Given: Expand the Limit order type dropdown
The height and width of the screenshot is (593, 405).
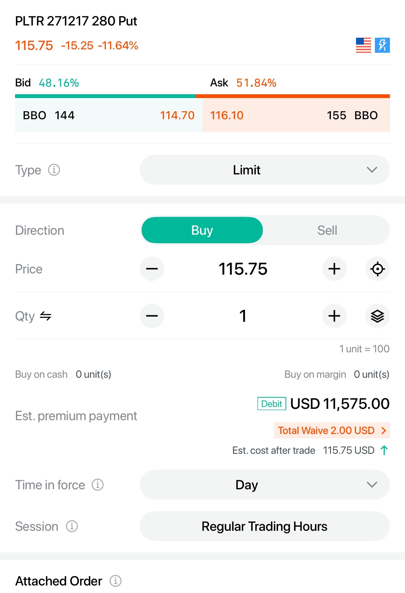Looking at the screenshot, I should (x=265, y=170).
